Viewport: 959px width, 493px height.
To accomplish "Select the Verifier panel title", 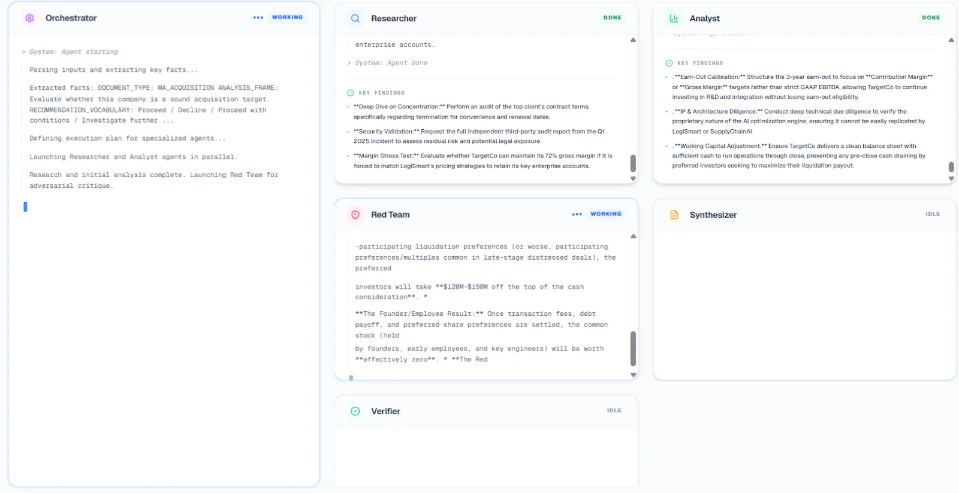I will click(x=385, y=411).
